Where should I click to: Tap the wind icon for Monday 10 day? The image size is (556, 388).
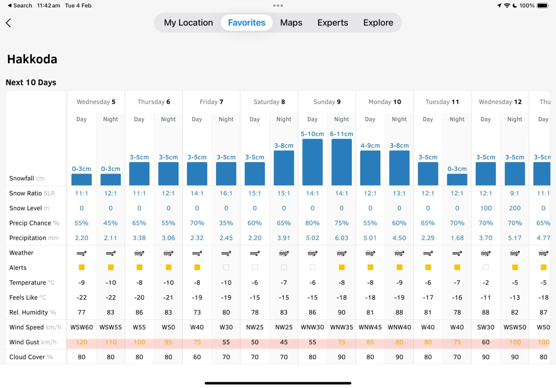tap(370, 253)
